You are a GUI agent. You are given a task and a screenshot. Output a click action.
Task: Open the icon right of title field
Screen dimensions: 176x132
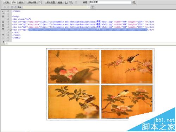pyautogui.click(x=134, y=2)
